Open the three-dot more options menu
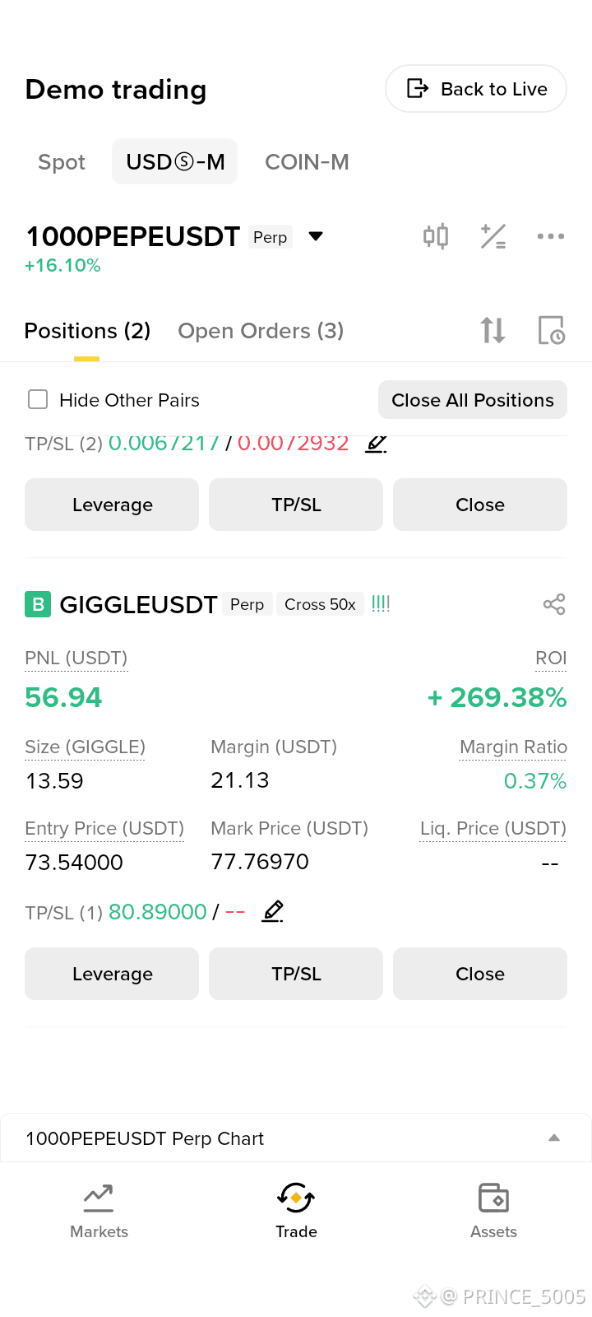This screenshot has height=1317, width=592. [x=551, y=236]
